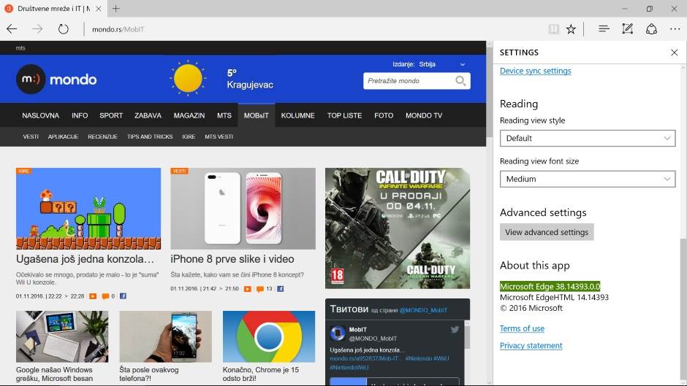Expand Reading view font size dropdown
Screen dimensions: 687x386
coord(587,179)
